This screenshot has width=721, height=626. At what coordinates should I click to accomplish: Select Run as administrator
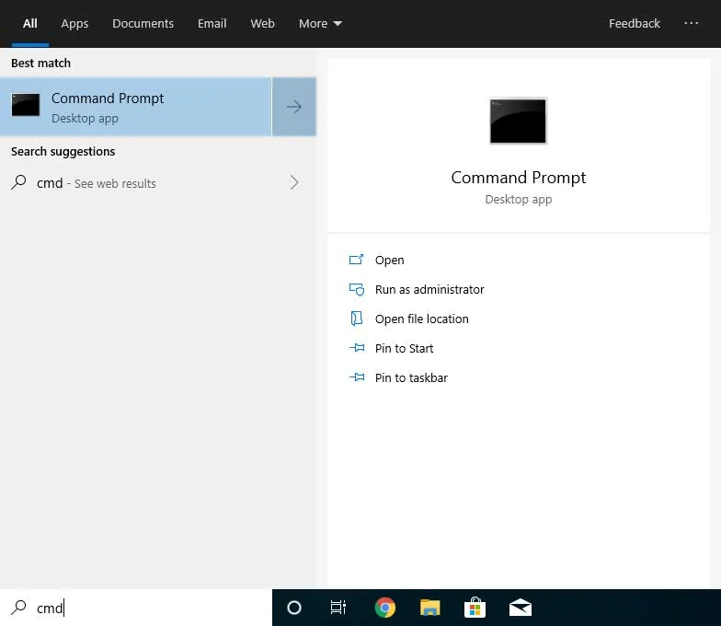(x=429, y=289)
